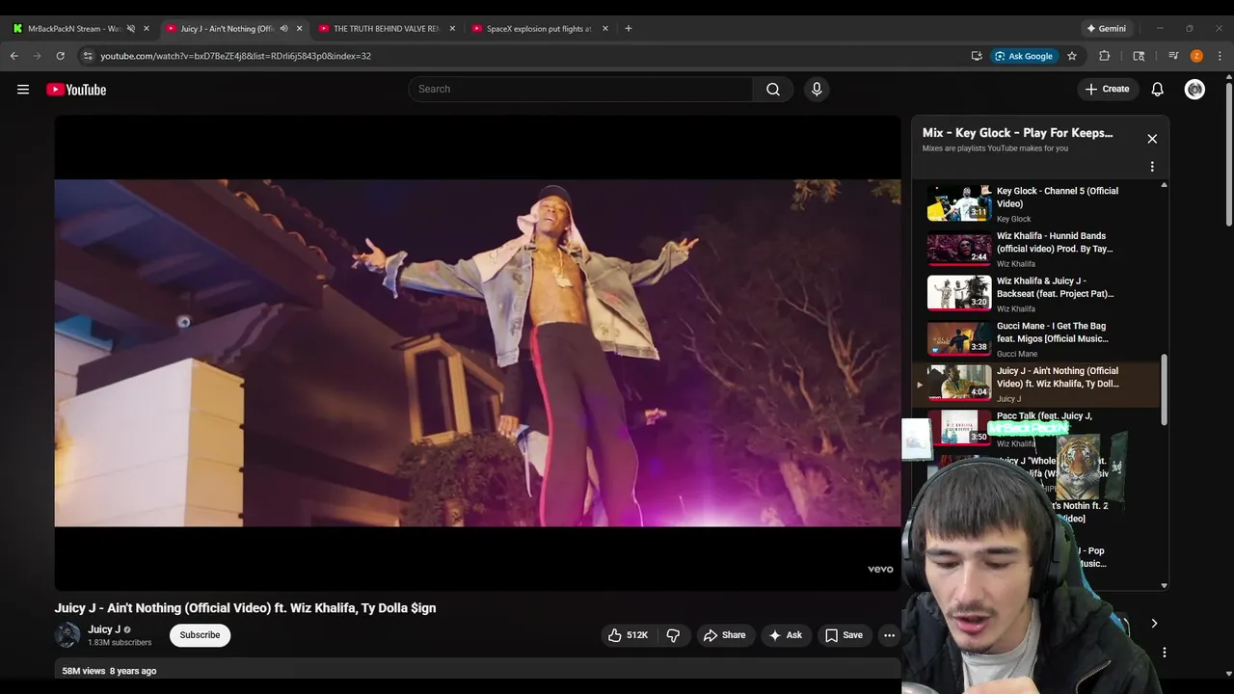Click the magnifier search button
Screen dimensions: 1234x694
point(773,89)
